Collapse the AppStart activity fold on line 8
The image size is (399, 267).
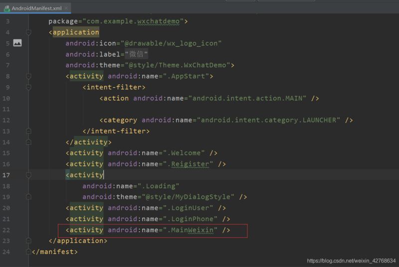click(28, 76)
